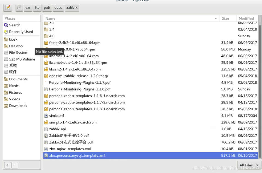Select the 56.0 MB rpm modified Monday
The image size is (262, 173).
click(151, 49)
